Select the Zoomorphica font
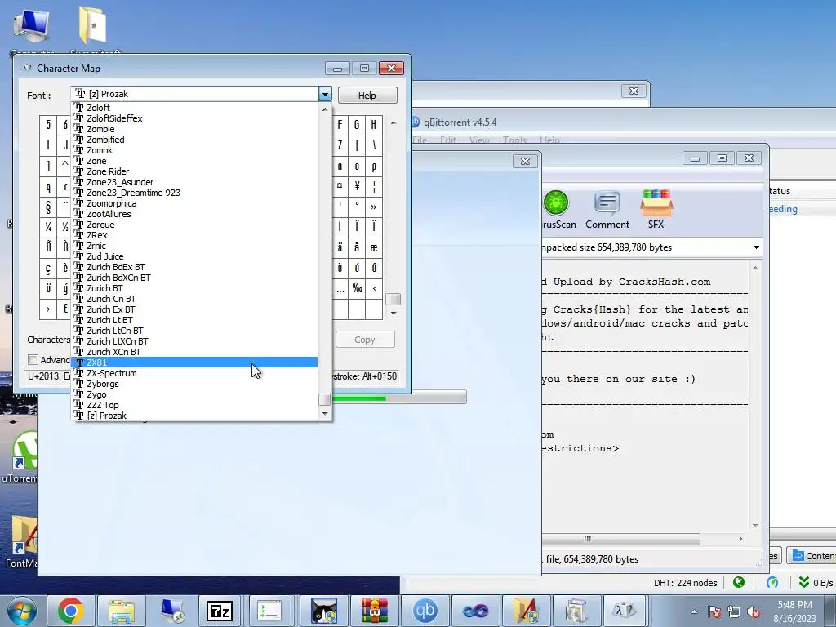Viewport: 836px width, 627px height. [x=194, y=203]
